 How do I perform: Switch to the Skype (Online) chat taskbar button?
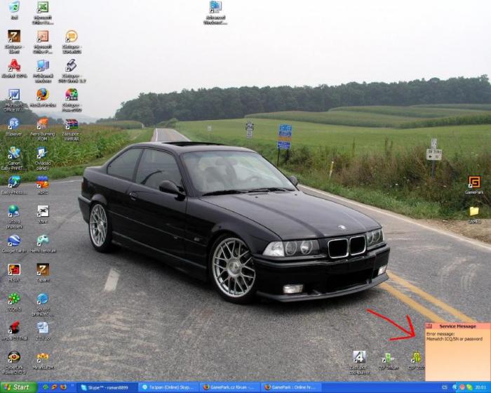pos(168,387)
